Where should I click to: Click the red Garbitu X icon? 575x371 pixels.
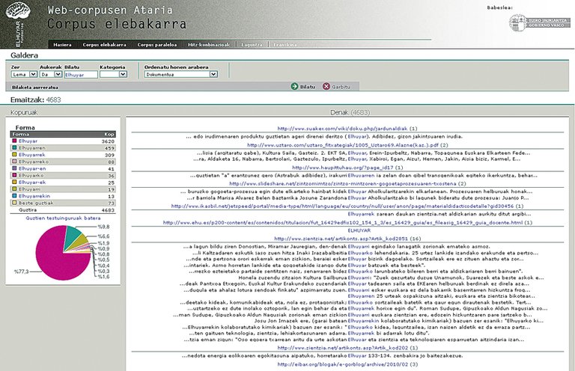[x=326, y=87]
